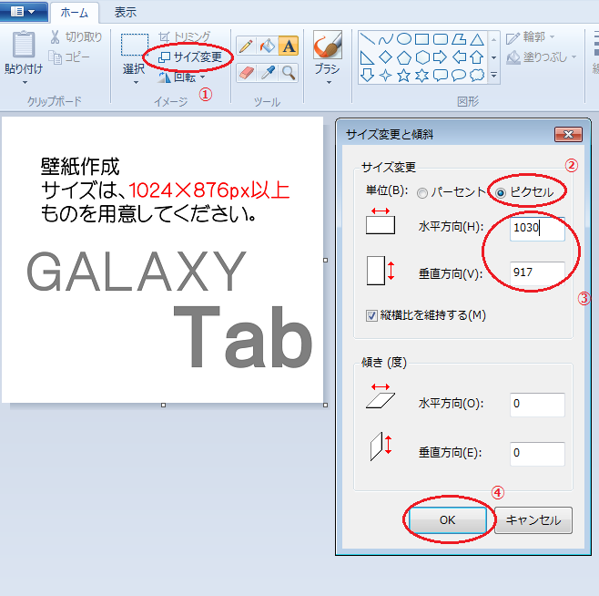
Task: Select the Pencil tool
Action: pyautogui.click(x=247, y=46)
